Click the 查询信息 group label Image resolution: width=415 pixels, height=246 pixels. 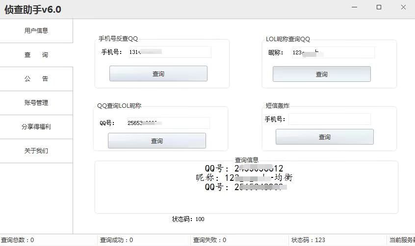(x=247, y=160)
